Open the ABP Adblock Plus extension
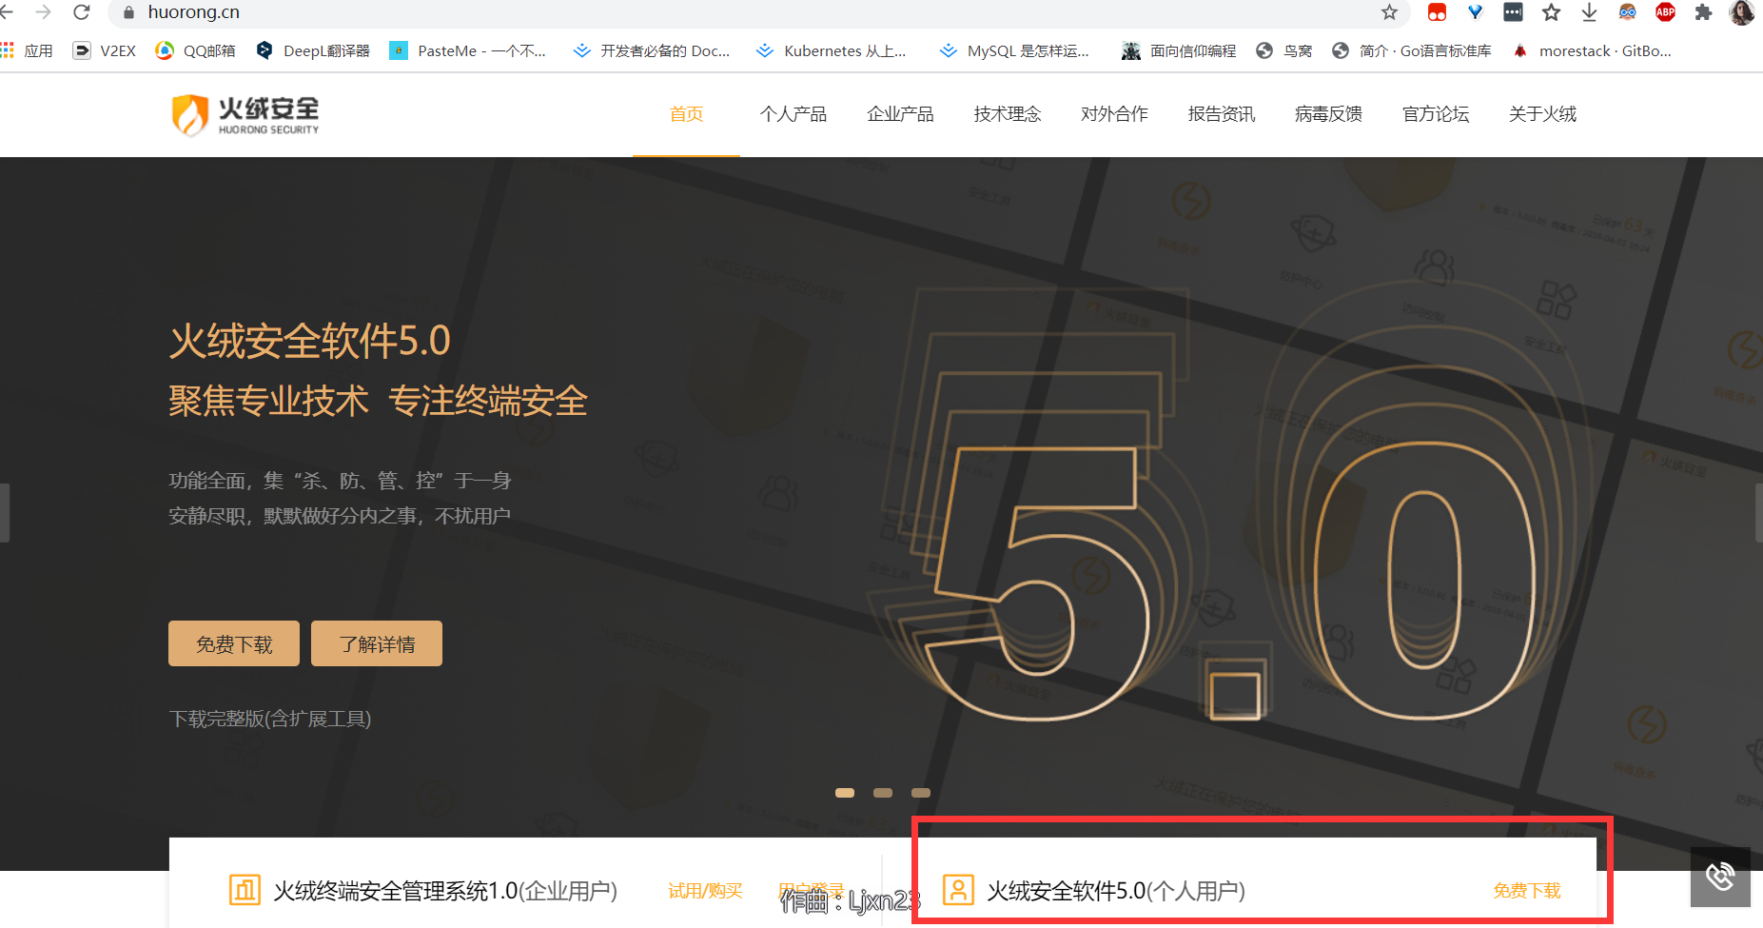The height and width of the screenshot is (928, 1763). point(1665,12)
